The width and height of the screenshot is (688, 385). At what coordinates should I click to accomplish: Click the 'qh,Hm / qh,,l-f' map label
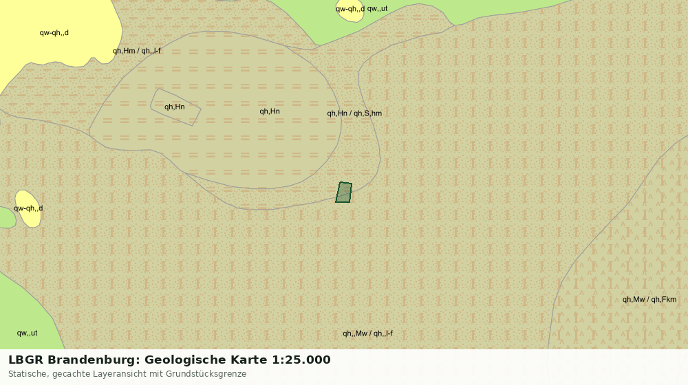[136, 51]
